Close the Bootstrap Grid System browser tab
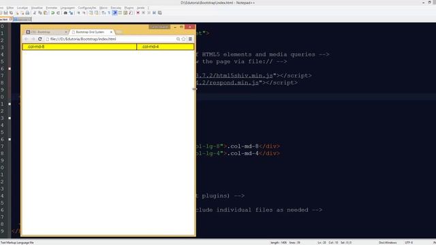 (x=111, y=32)
